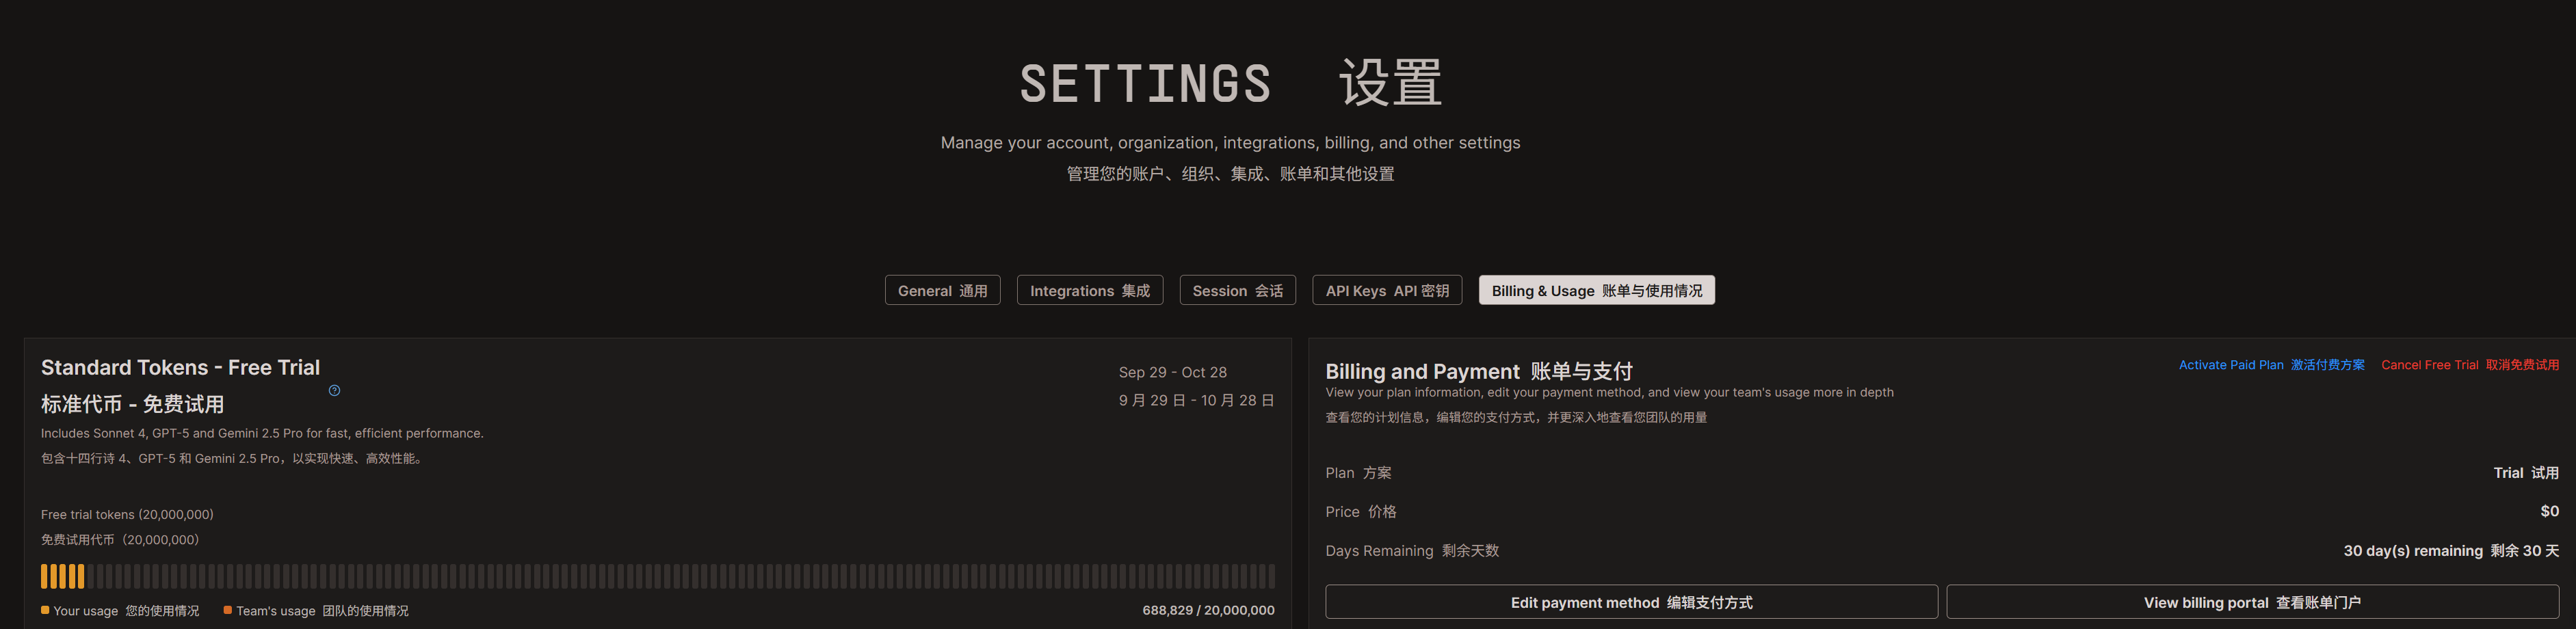This screenshot has height=629, width=2576.
Task: Go to the API Keys tab
Action: point(1386,290)
